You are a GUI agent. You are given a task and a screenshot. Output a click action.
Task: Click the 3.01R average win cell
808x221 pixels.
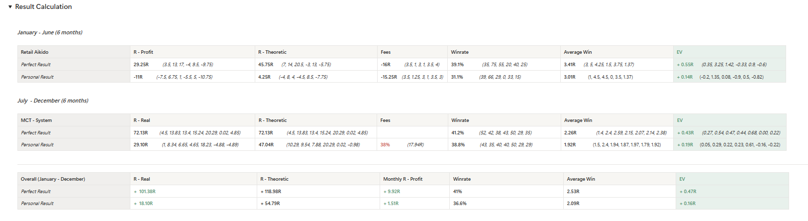tap(617, 77)
